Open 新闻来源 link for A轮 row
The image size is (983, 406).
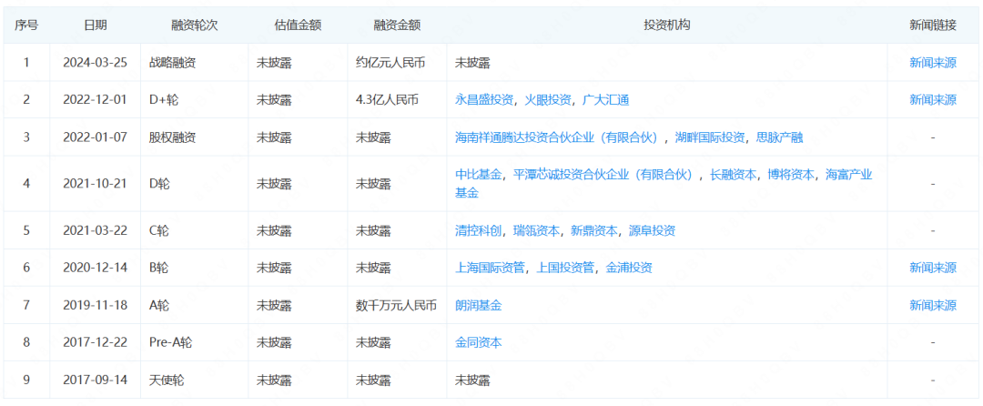point(933,306)
